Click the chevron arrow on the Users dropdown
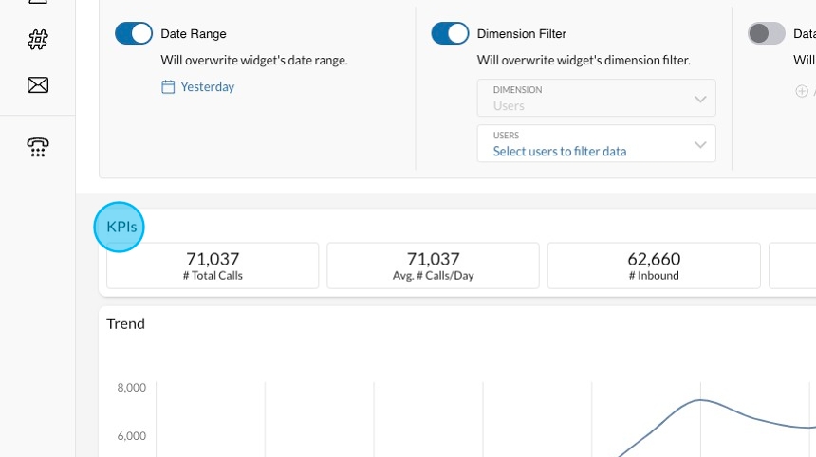 (x=700, y=145)
